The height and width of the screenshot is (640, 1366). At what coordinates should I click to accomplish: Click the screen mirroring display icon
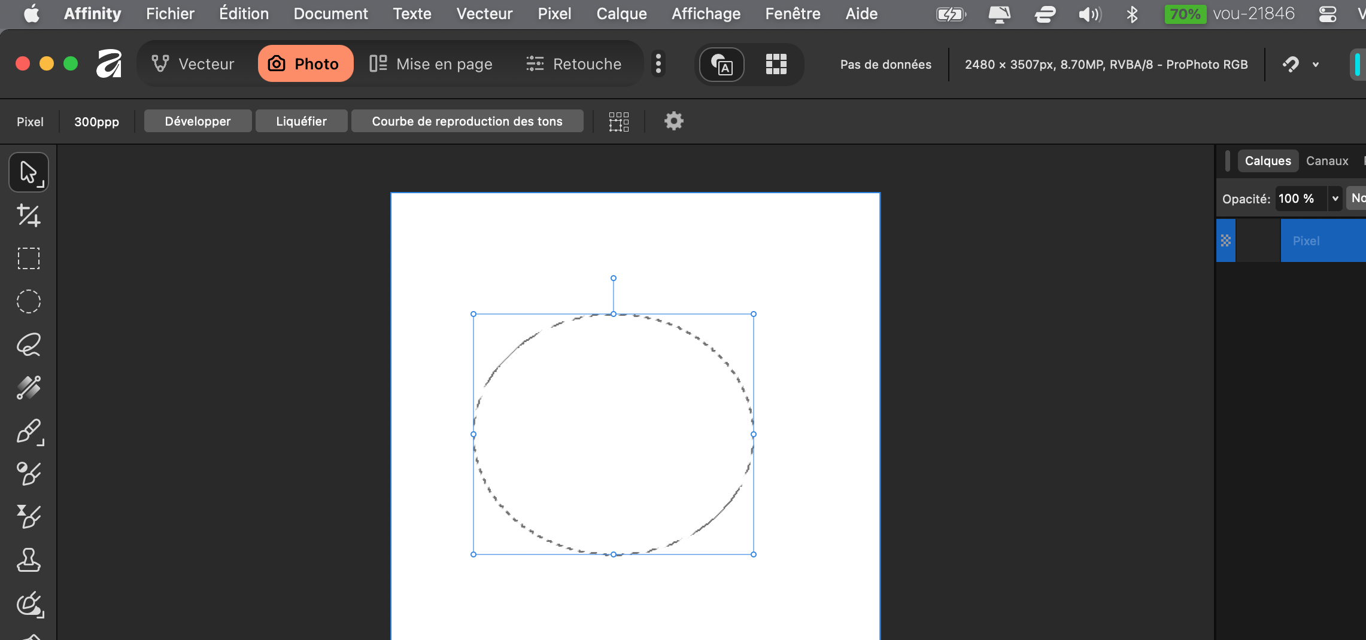click(999, 14)
